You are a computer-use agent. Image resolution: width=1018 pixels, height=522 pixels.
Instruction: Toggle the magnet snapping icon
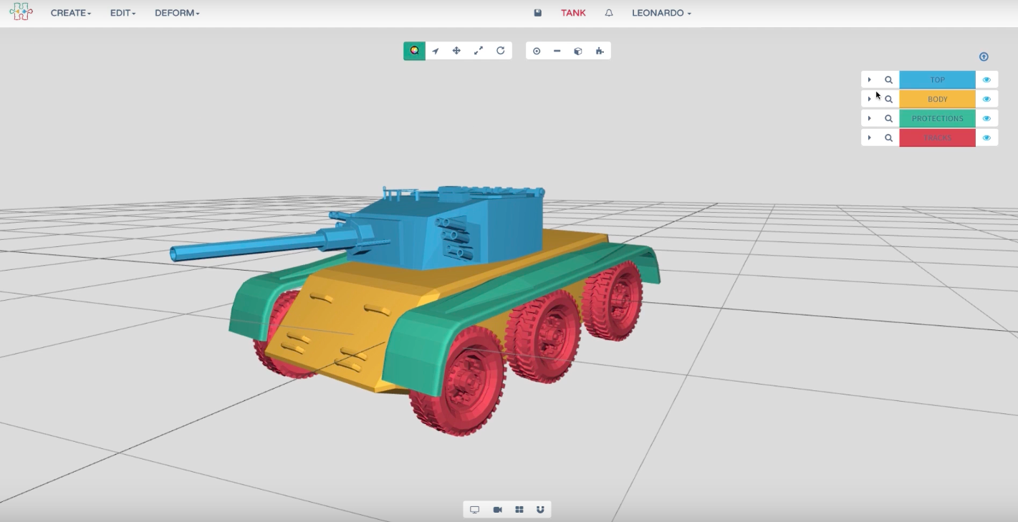coord(540,510)
